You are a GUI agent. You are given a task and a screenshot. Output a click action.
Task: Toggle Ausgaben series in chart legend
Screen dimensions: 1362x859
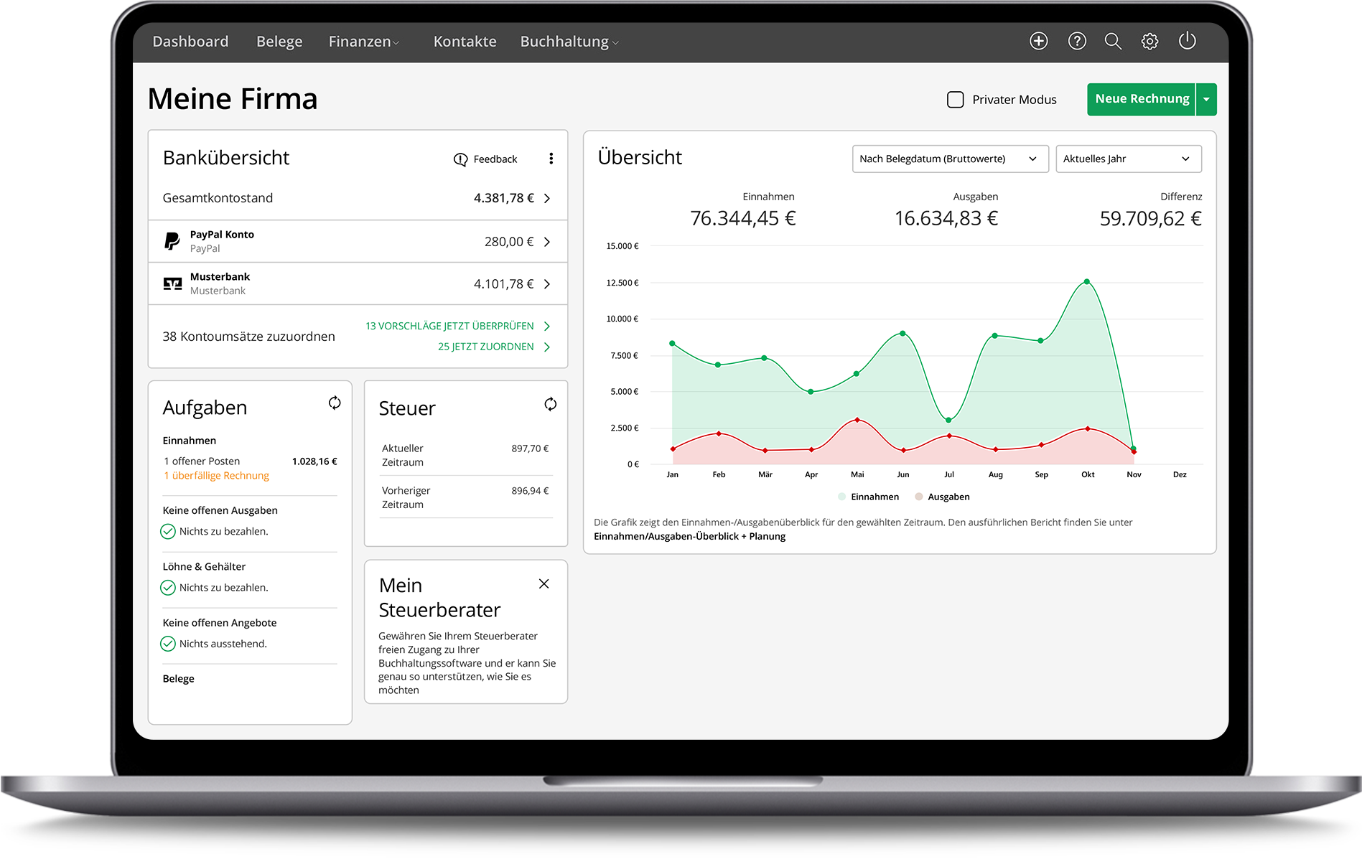[x=942, y=497]
